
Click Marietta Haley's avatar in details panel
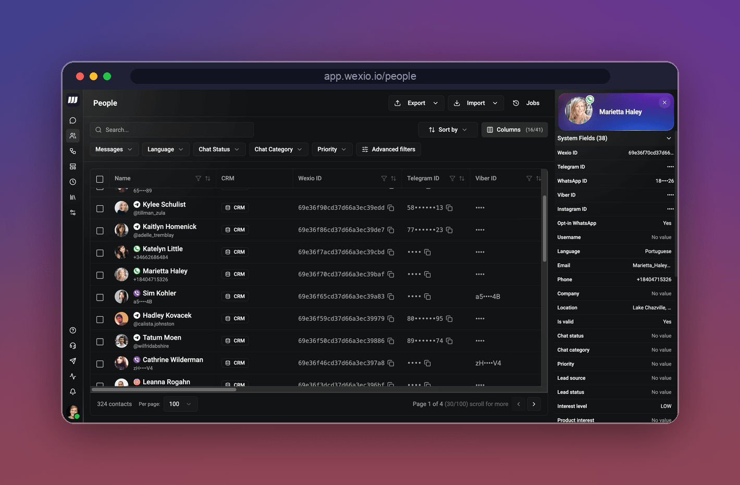point(578,110)
